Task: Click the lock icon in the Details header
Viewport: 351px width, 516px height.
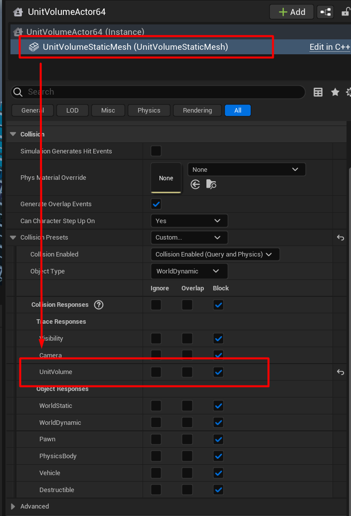Action: tap(345, 12)
